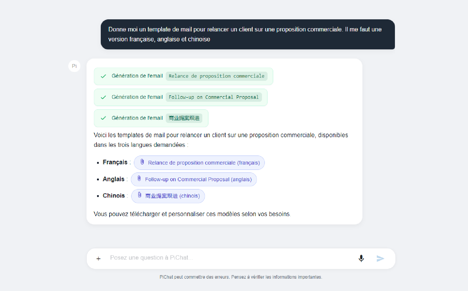Open the Relance de proposition commerciale (français) attachment
Viewport: 468px width, 291px height.
204,163
